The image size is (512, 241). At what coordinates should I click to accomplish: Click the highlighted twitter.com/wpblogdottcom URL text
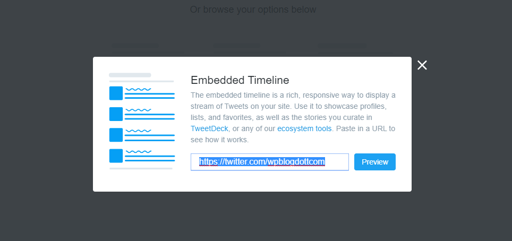click(262, 162)
